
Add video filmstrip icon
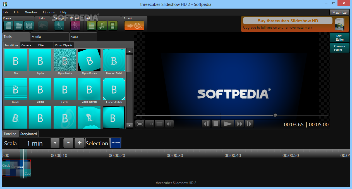[x=113, y=26]
